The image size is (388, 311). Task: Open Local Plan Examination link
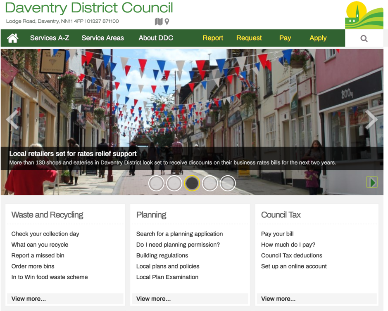tap(167, 277)
